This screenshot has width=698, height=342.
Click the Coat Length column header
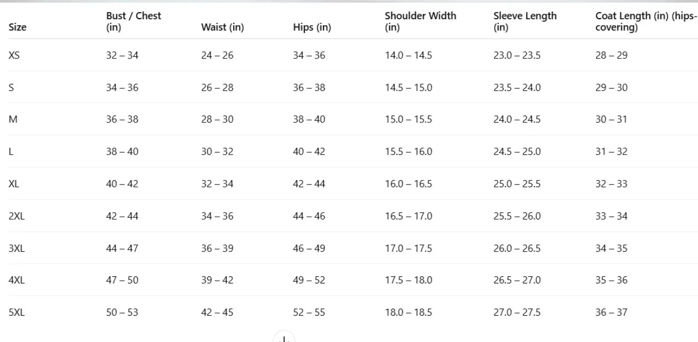(x=646, y=21)
